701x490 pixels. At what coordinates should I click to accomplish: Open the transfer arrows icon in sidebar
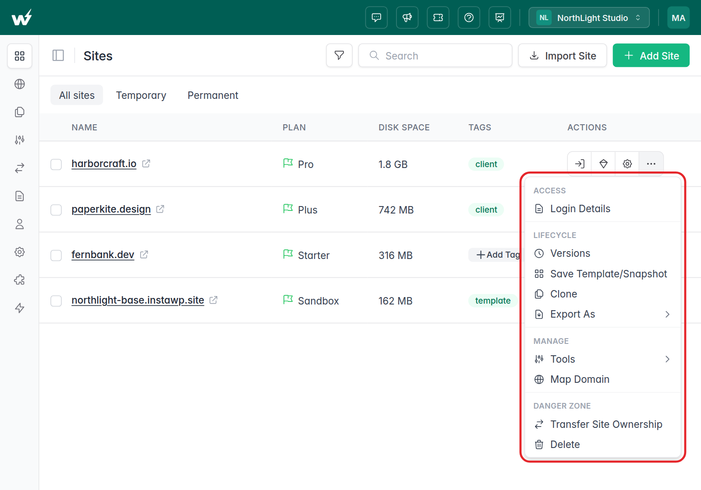[20, 168]
